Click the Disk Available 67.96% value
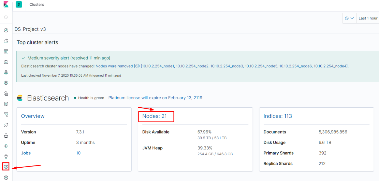This screenshot has height=181, width=380. (204, 132)
